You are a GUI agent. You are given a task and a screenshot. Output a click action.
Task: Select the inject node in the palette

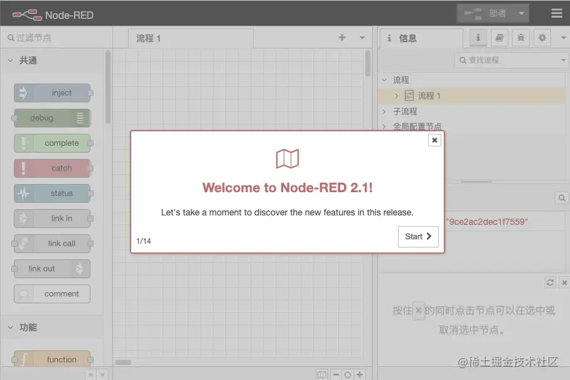(52, 93)
